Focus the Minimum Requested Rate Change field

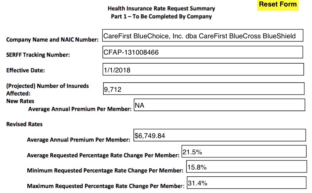tap(246, 167)
